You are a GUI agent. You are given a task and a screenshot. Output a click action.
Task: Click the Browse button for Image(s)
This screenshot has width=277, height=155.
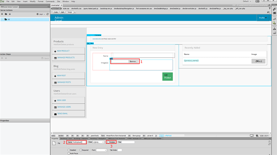133,62
